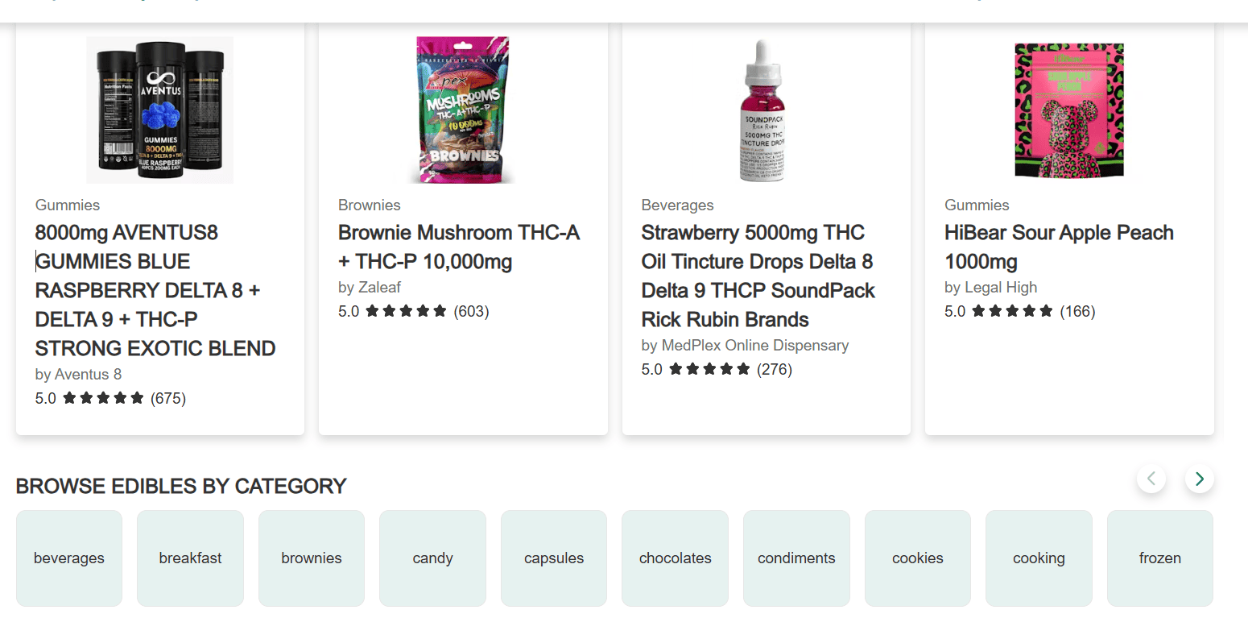Open Strawberry 5000mg THC Tincture title
This screenshot has height=618, width=1248.
pyautogui.click(x=758, y=276)
